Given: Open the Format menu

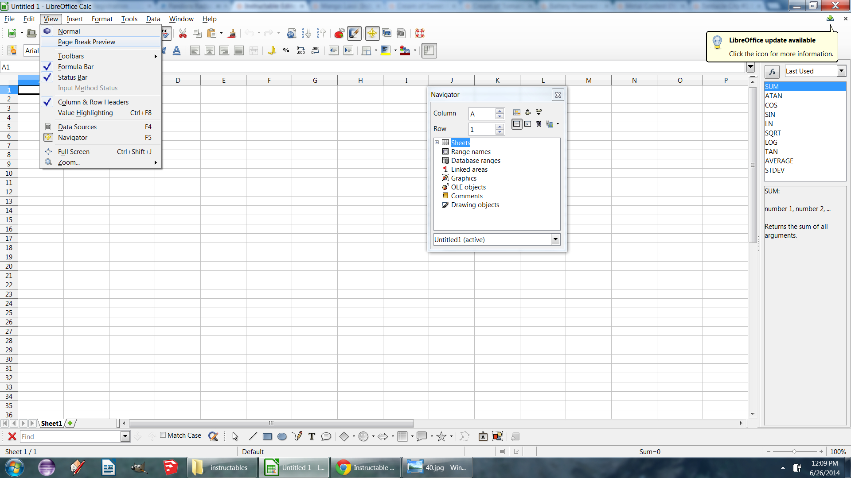Looking at the screenshot, I should [x=102, y=19].
